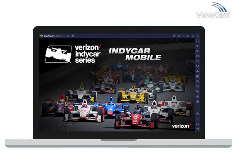Click the play-in-square icon in sidebar
This screenshot has height=161, width=235.
198,56
